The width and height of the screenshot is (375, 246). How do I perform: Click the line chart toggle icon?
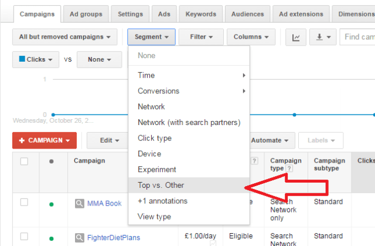tap(296, 37)
